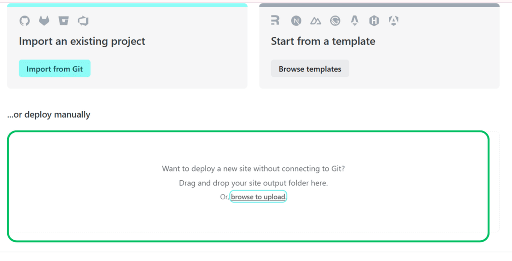
Task: Choose the Gatsby template icon
Action: coord(335,21)
